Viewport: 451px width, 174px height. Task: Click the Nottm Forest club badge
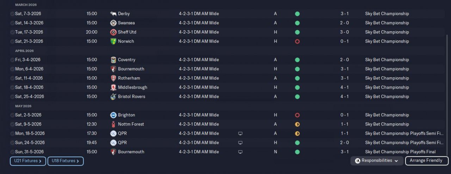113,124
